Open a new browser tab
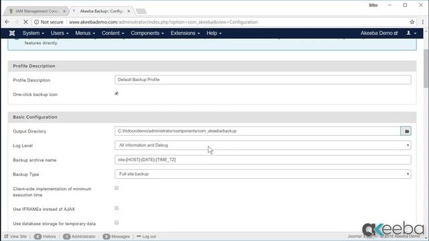Image resolution: width=429 pixels, height=241 pixels. pyautogui.click(x=141, y=11)
